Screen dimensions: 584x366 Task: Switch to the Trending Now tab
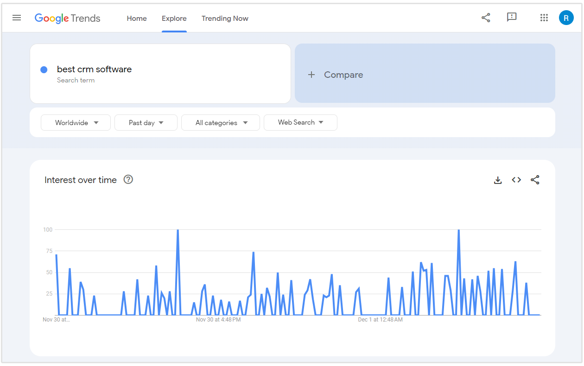click(x=225, y=19)
